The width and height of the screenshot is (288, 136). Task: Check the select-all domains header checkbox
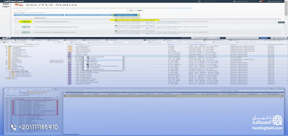(x=17, y=18)
